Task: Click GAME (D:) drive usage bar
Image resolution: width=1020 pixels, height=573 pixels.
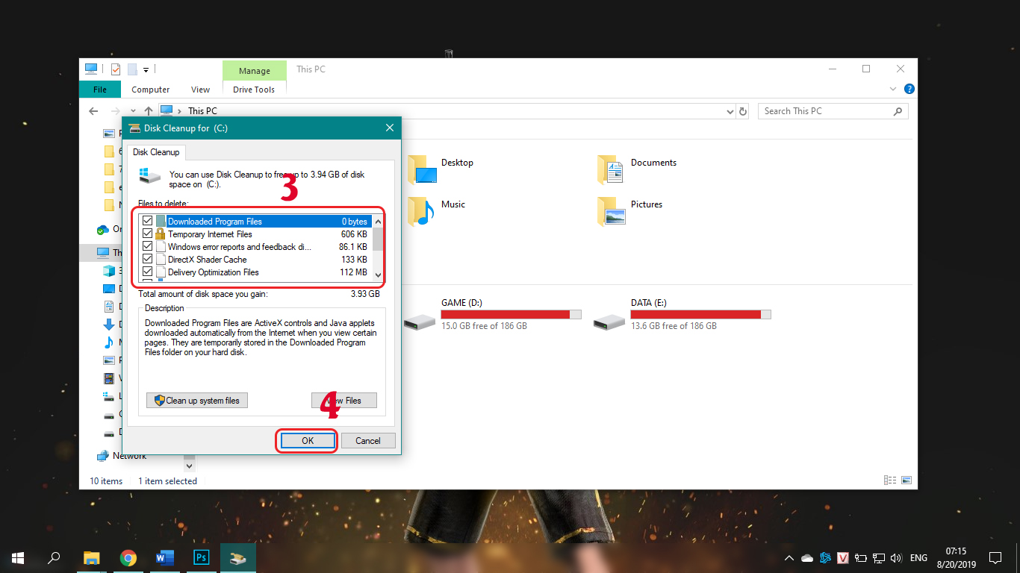Action: (511, 314)
